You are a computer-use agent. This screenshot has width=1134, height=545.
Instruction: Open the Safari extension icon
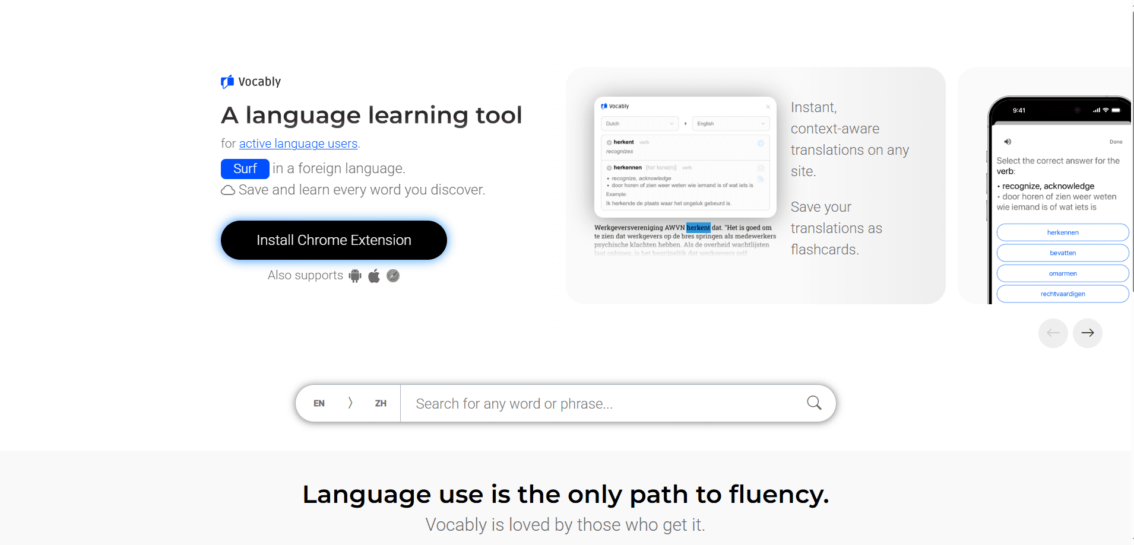click(x=393, y=276)
